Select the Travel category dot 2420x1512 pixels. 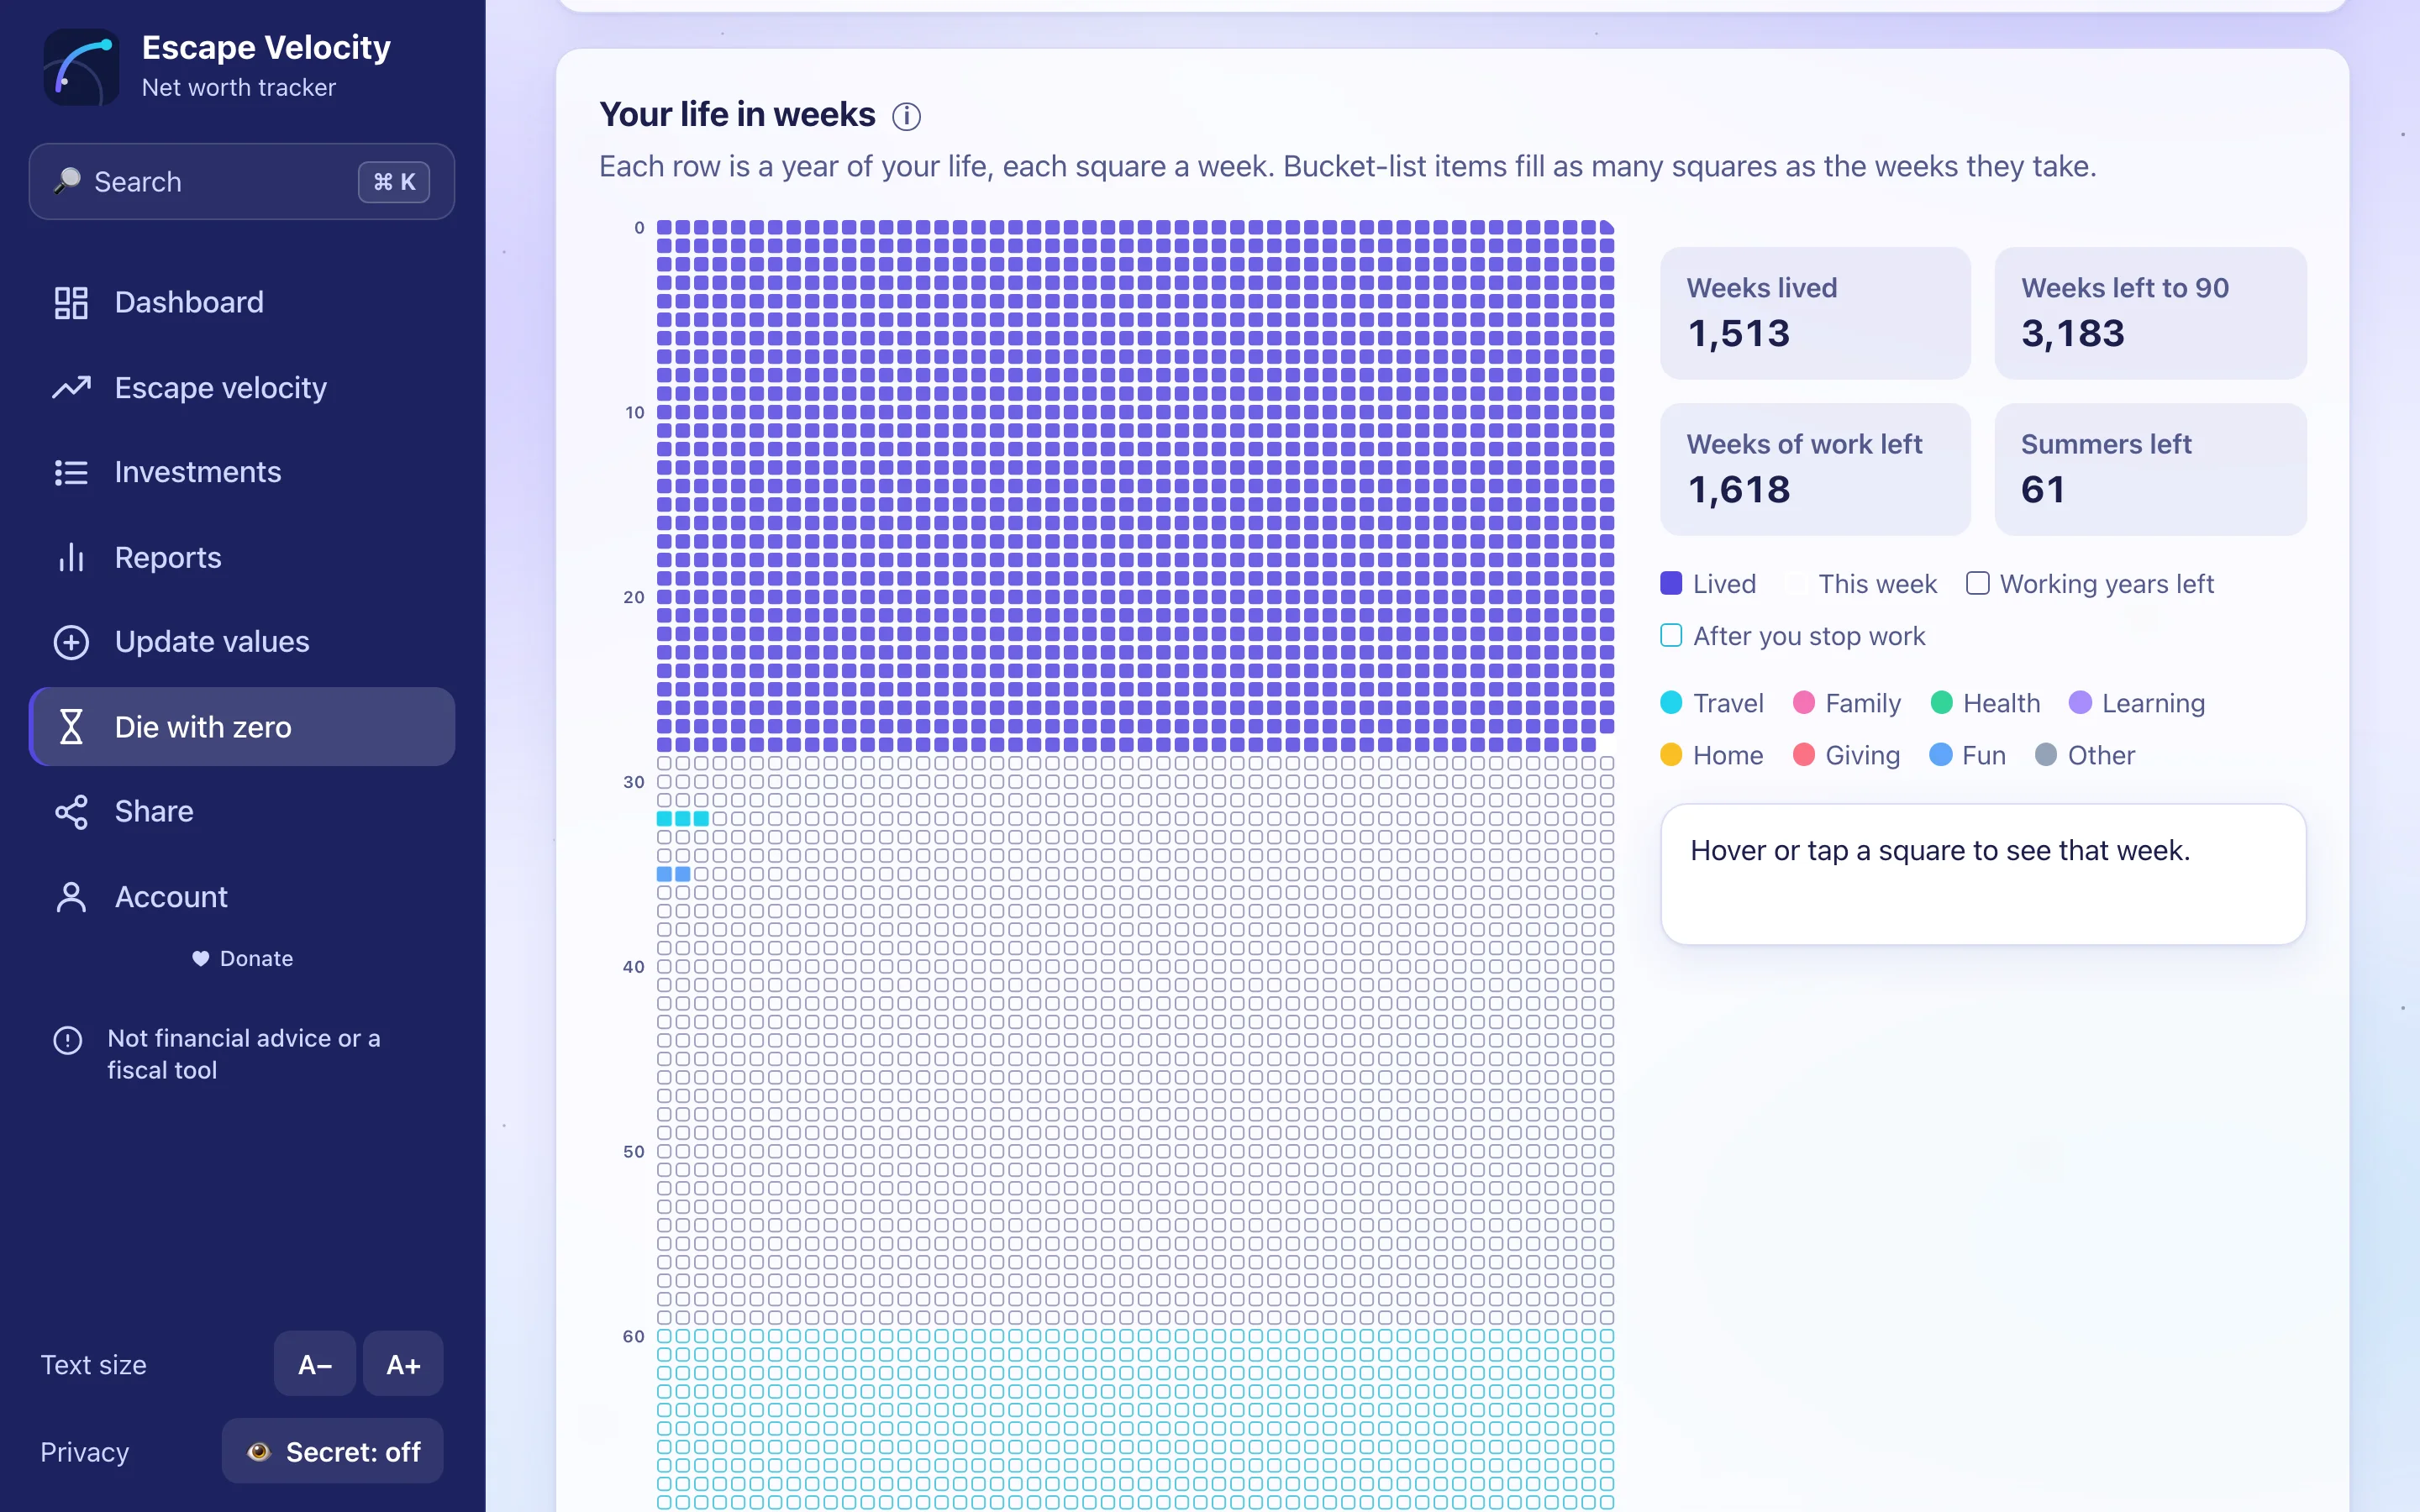tap(1671, 703)
